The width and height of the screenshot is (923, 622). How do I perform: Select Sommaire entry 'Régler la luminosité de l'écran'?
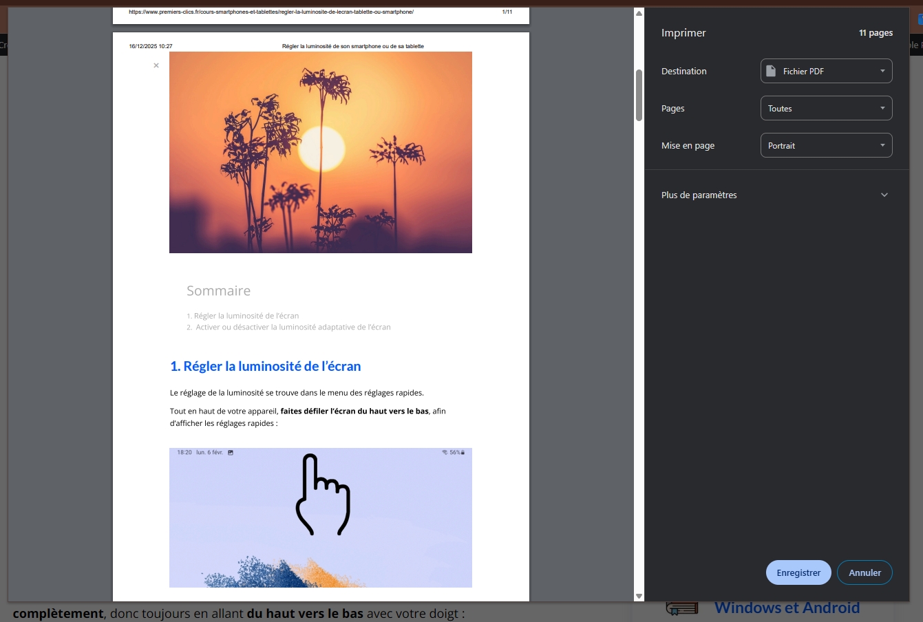(x=246, y=316)
